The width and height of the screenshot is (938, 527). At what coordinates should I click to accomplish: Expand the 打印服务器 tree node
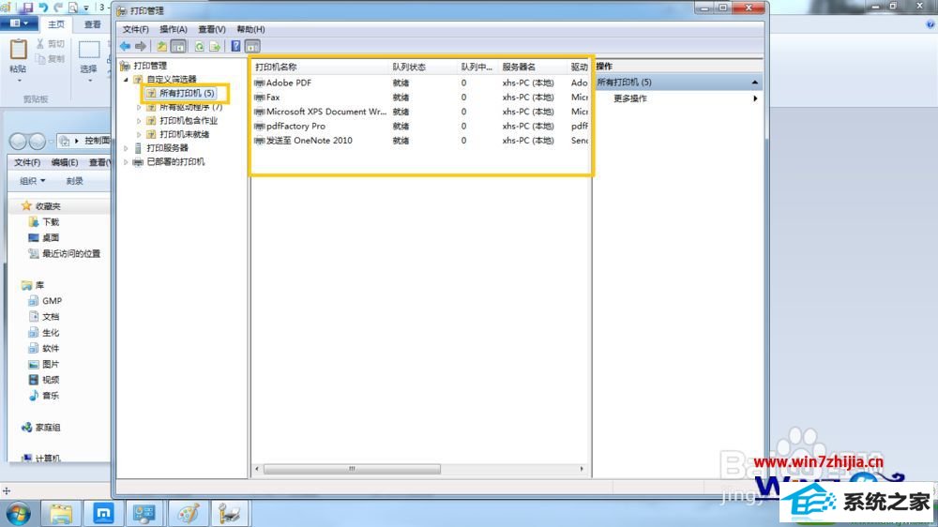click(126, 148)
